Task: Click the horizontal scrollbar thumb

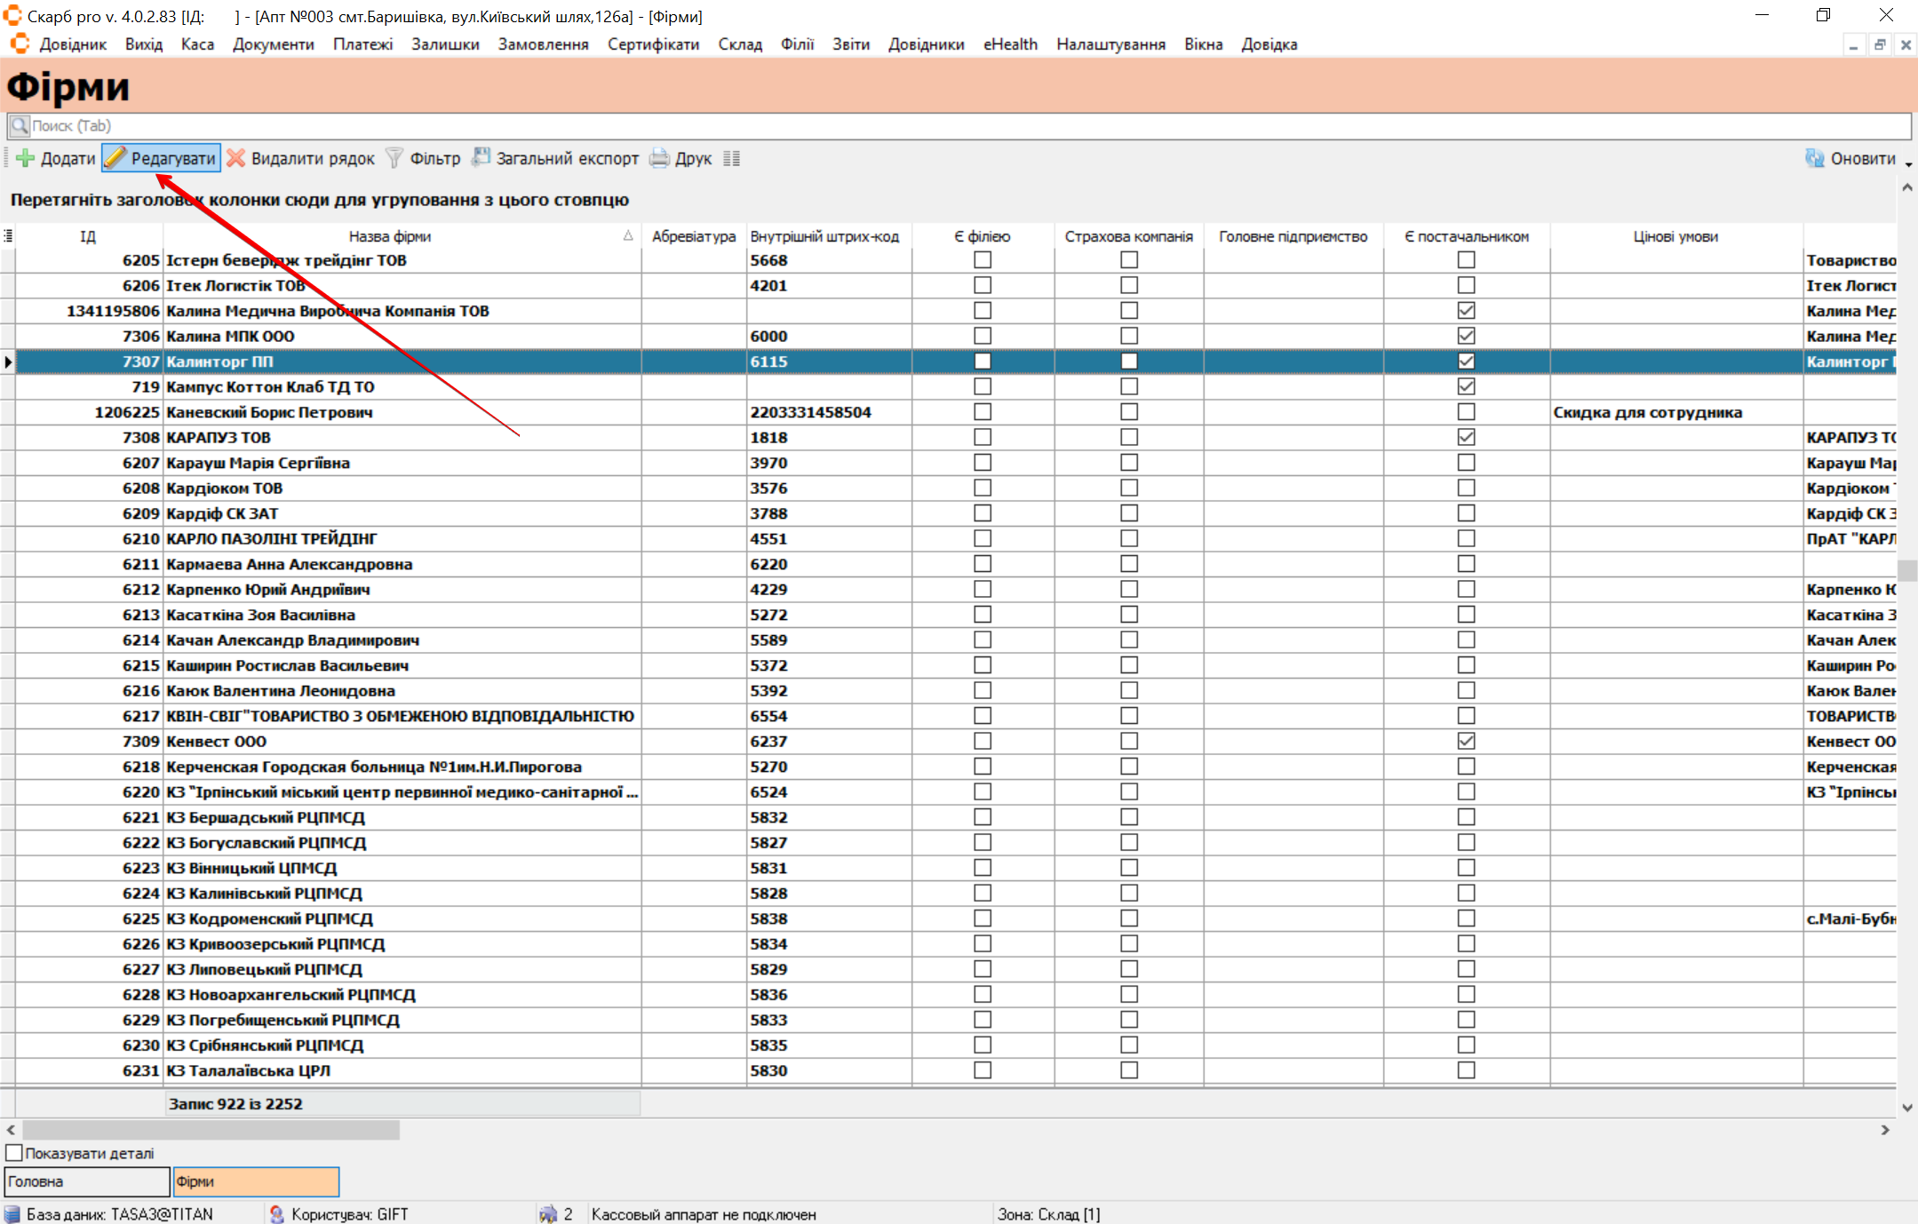Action: (x=211, y=1130)
